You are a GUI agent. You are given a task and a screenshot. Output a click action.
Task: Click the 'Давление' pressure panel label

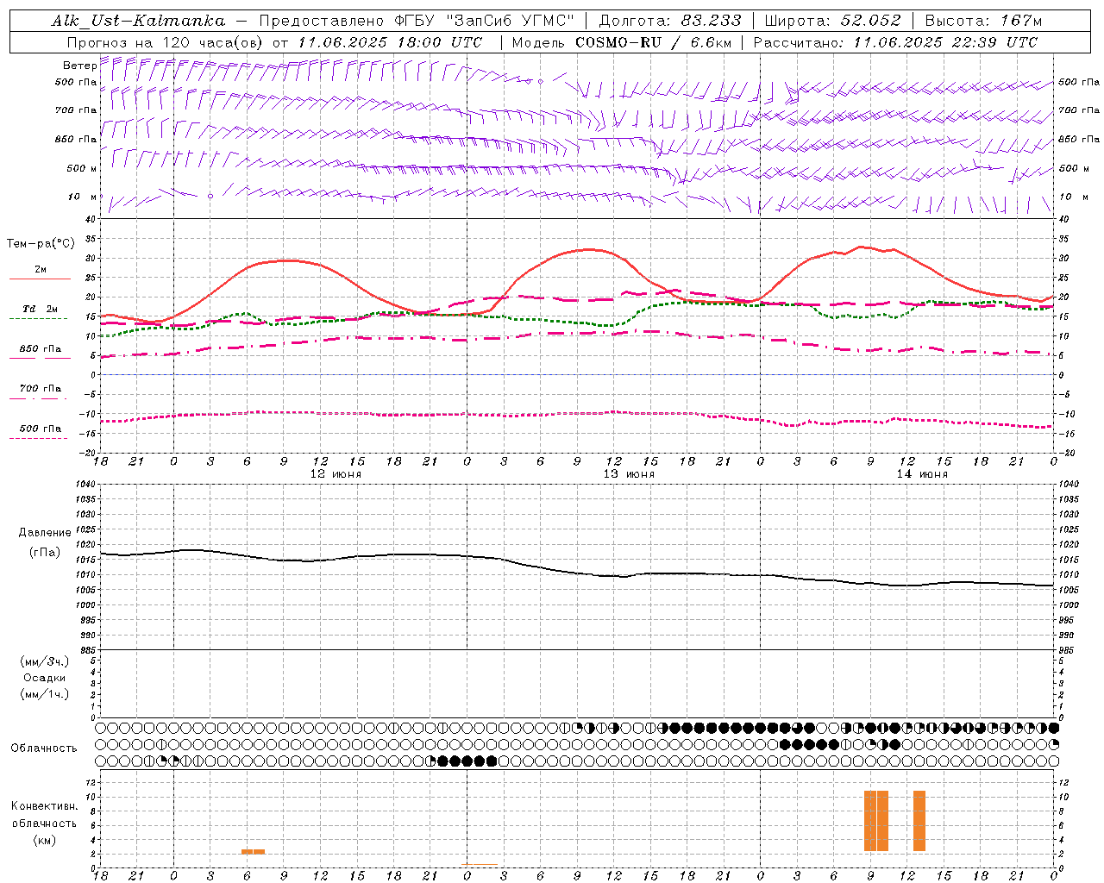point(45,533)
